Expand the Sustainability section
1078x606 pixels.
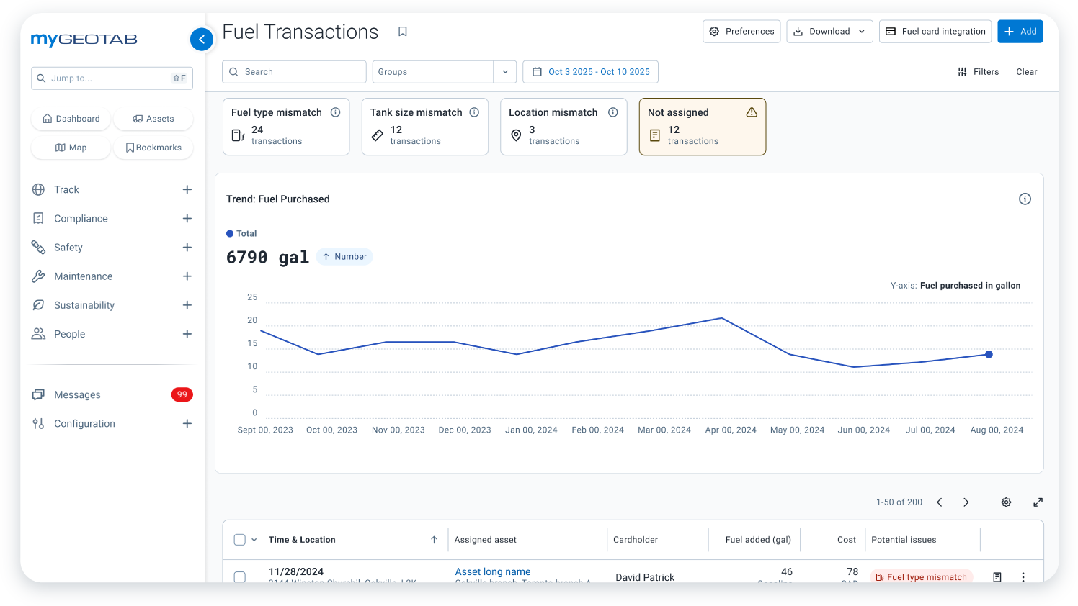pos(187,305)
